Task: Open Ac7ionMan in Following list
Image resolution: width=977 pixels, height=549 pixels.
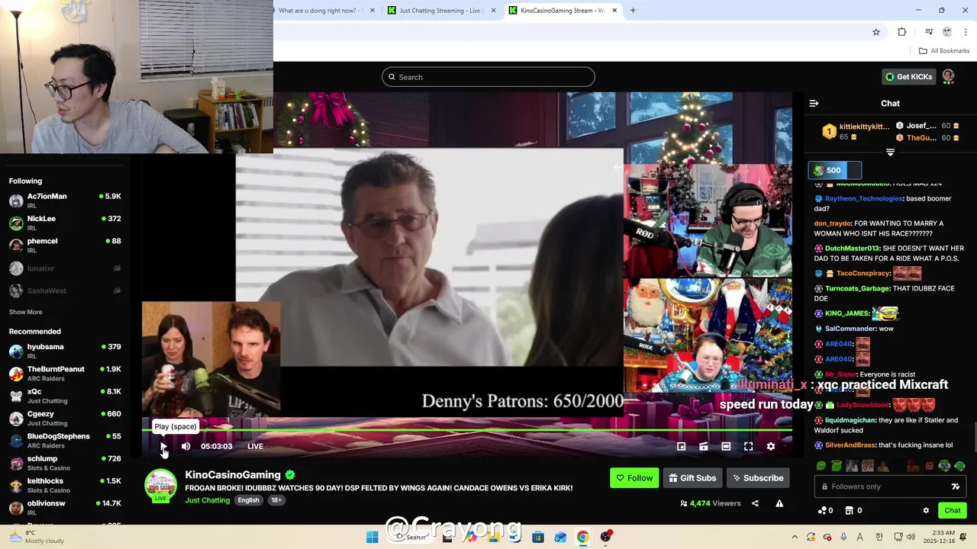Action: tap(65, 201)
